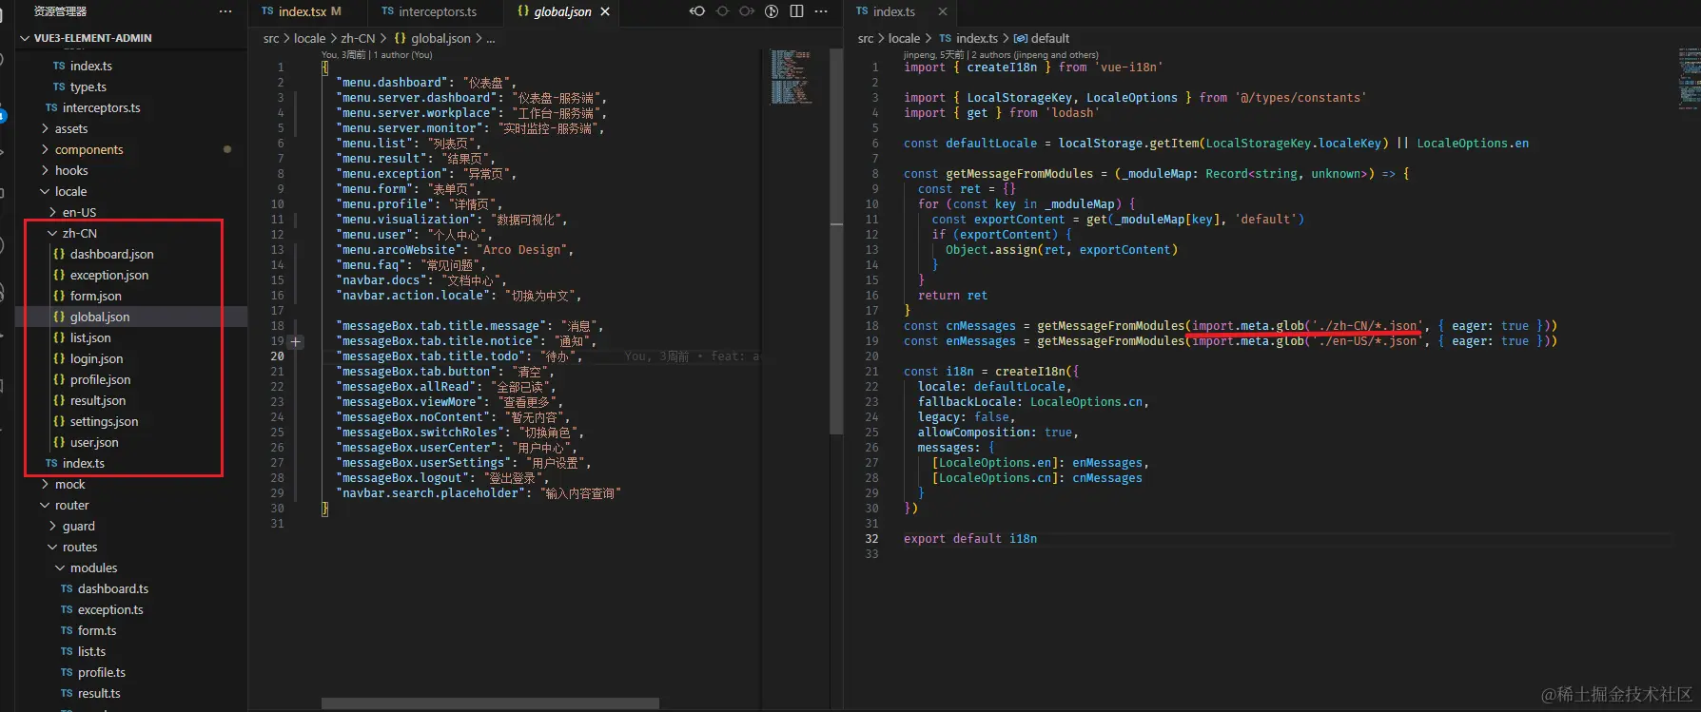Image resolution: width=1701 pixels, height=712 pixels.
Task: Click JSON icon beside login.json
Action: tap(59, 358)
